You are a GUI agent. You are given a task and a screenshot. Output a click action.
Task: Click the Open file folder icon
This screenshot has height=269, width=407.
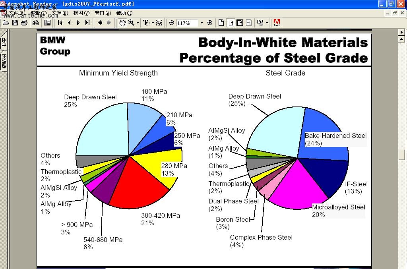click(x=6, y=23)
